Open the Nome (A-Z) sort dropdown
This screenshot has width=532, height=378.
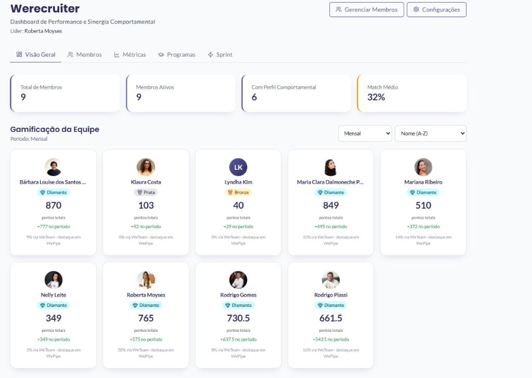pos(431,133)
